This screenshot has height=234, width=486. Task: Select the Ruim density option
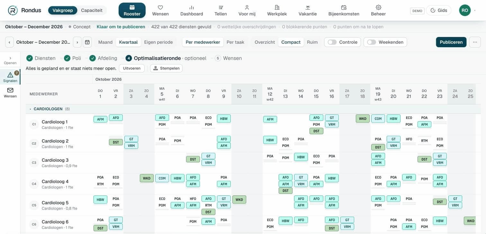click(x=312, y=42)
